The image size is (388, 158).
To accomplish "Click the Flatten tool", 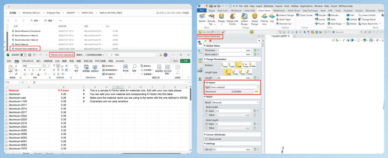I will pos(351,24).
